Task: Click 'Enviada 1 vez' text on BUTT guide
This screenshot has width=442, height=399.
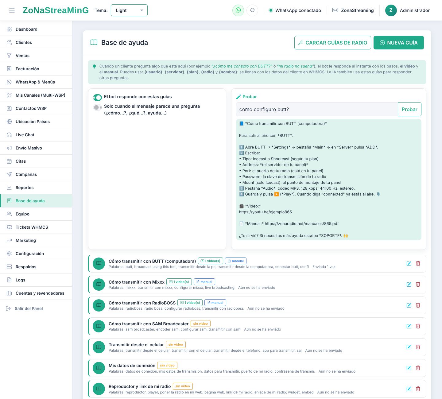Action: click(324, 267)
